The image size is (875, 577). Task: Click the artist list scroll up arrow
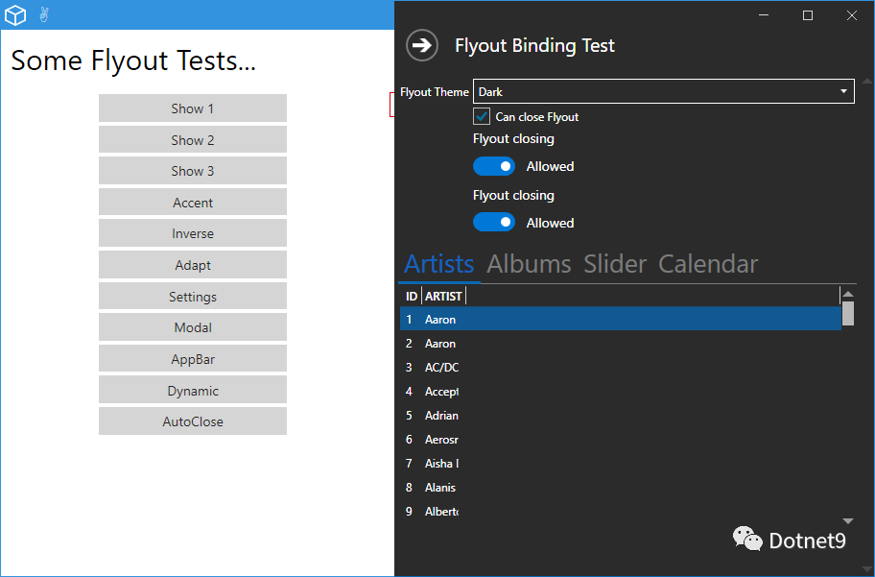(x=848, y=295)
